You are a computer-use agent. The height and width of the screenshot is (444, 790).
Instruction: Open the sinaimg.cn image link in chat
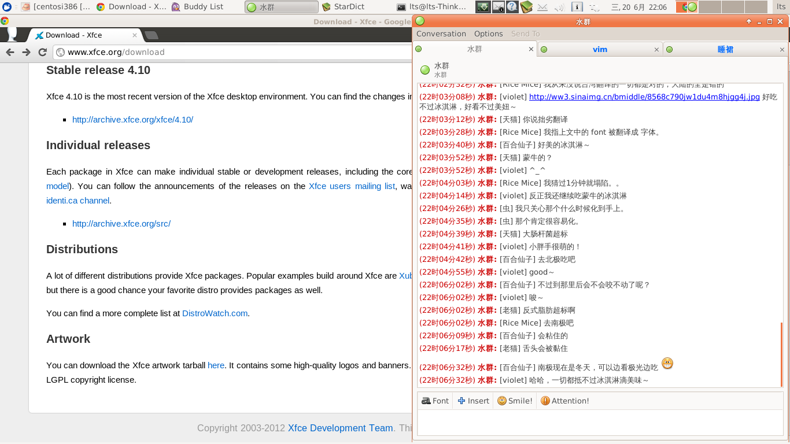[x=644, y=97]
